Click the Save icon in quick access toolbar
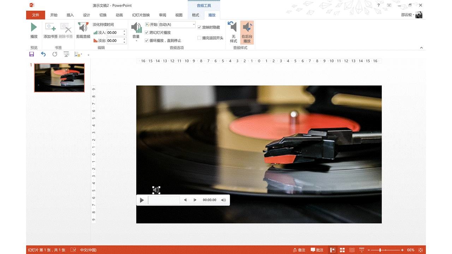This screenshot has height=254, width=452. pyautogui.click(x=31, y=54)
